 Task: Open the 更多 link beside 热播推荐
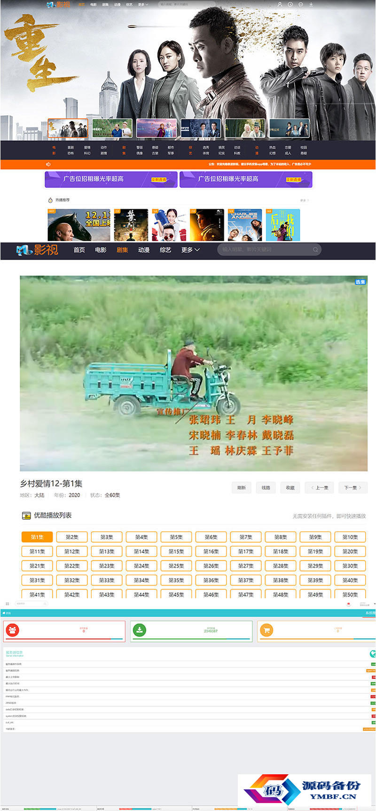tap(305, 200)
